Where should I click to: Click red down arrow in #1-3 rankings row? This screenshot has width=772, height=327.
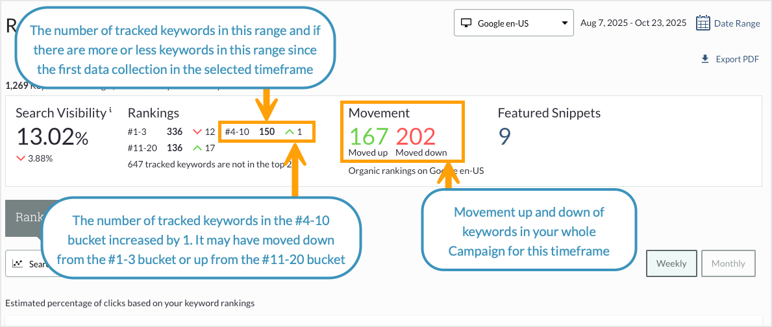[197, 132]
